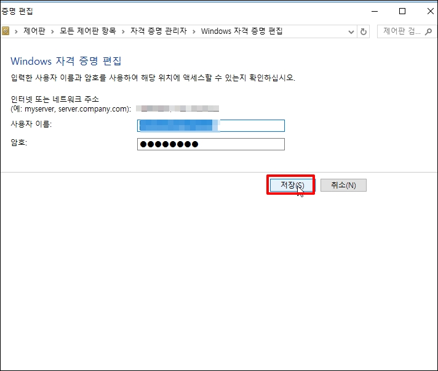Click the search magnifier icon
The width and height of the screenshot is (438, 371).
(x=428, y=31)
